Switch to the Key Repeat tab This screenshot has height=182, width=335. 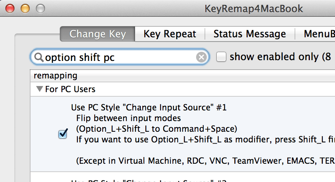click(170, 34)
